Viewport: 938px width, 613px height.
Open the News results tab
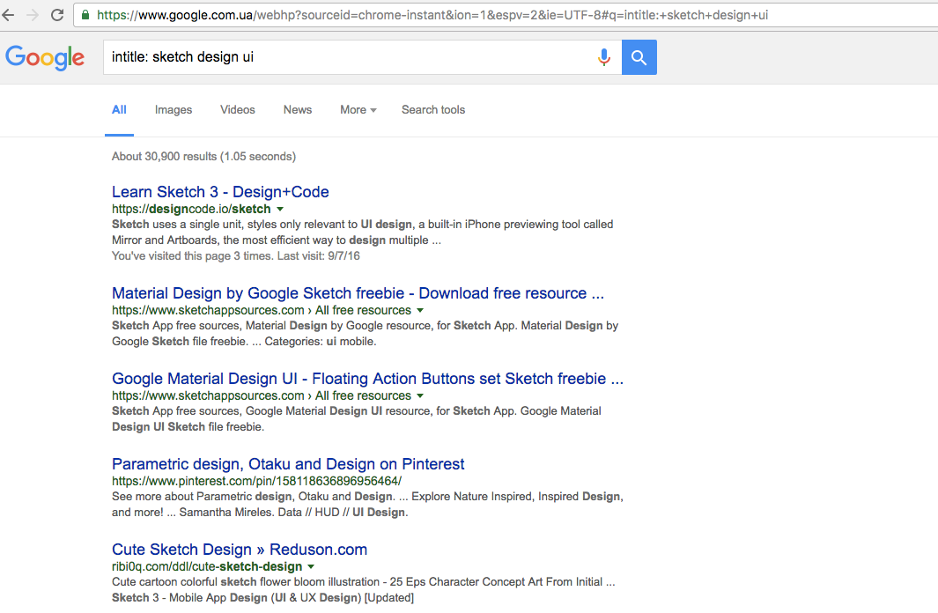298,110
